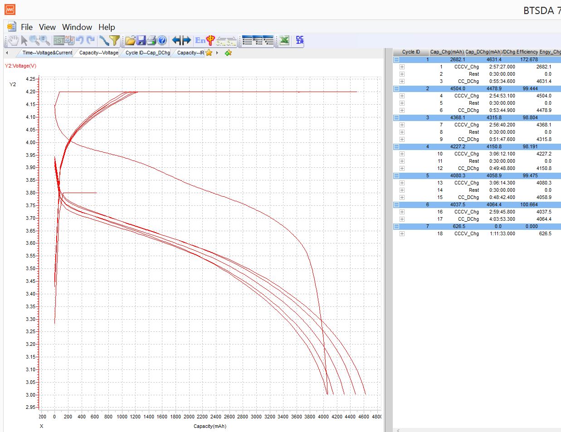Click the BTSDA app logo icon

10,9
